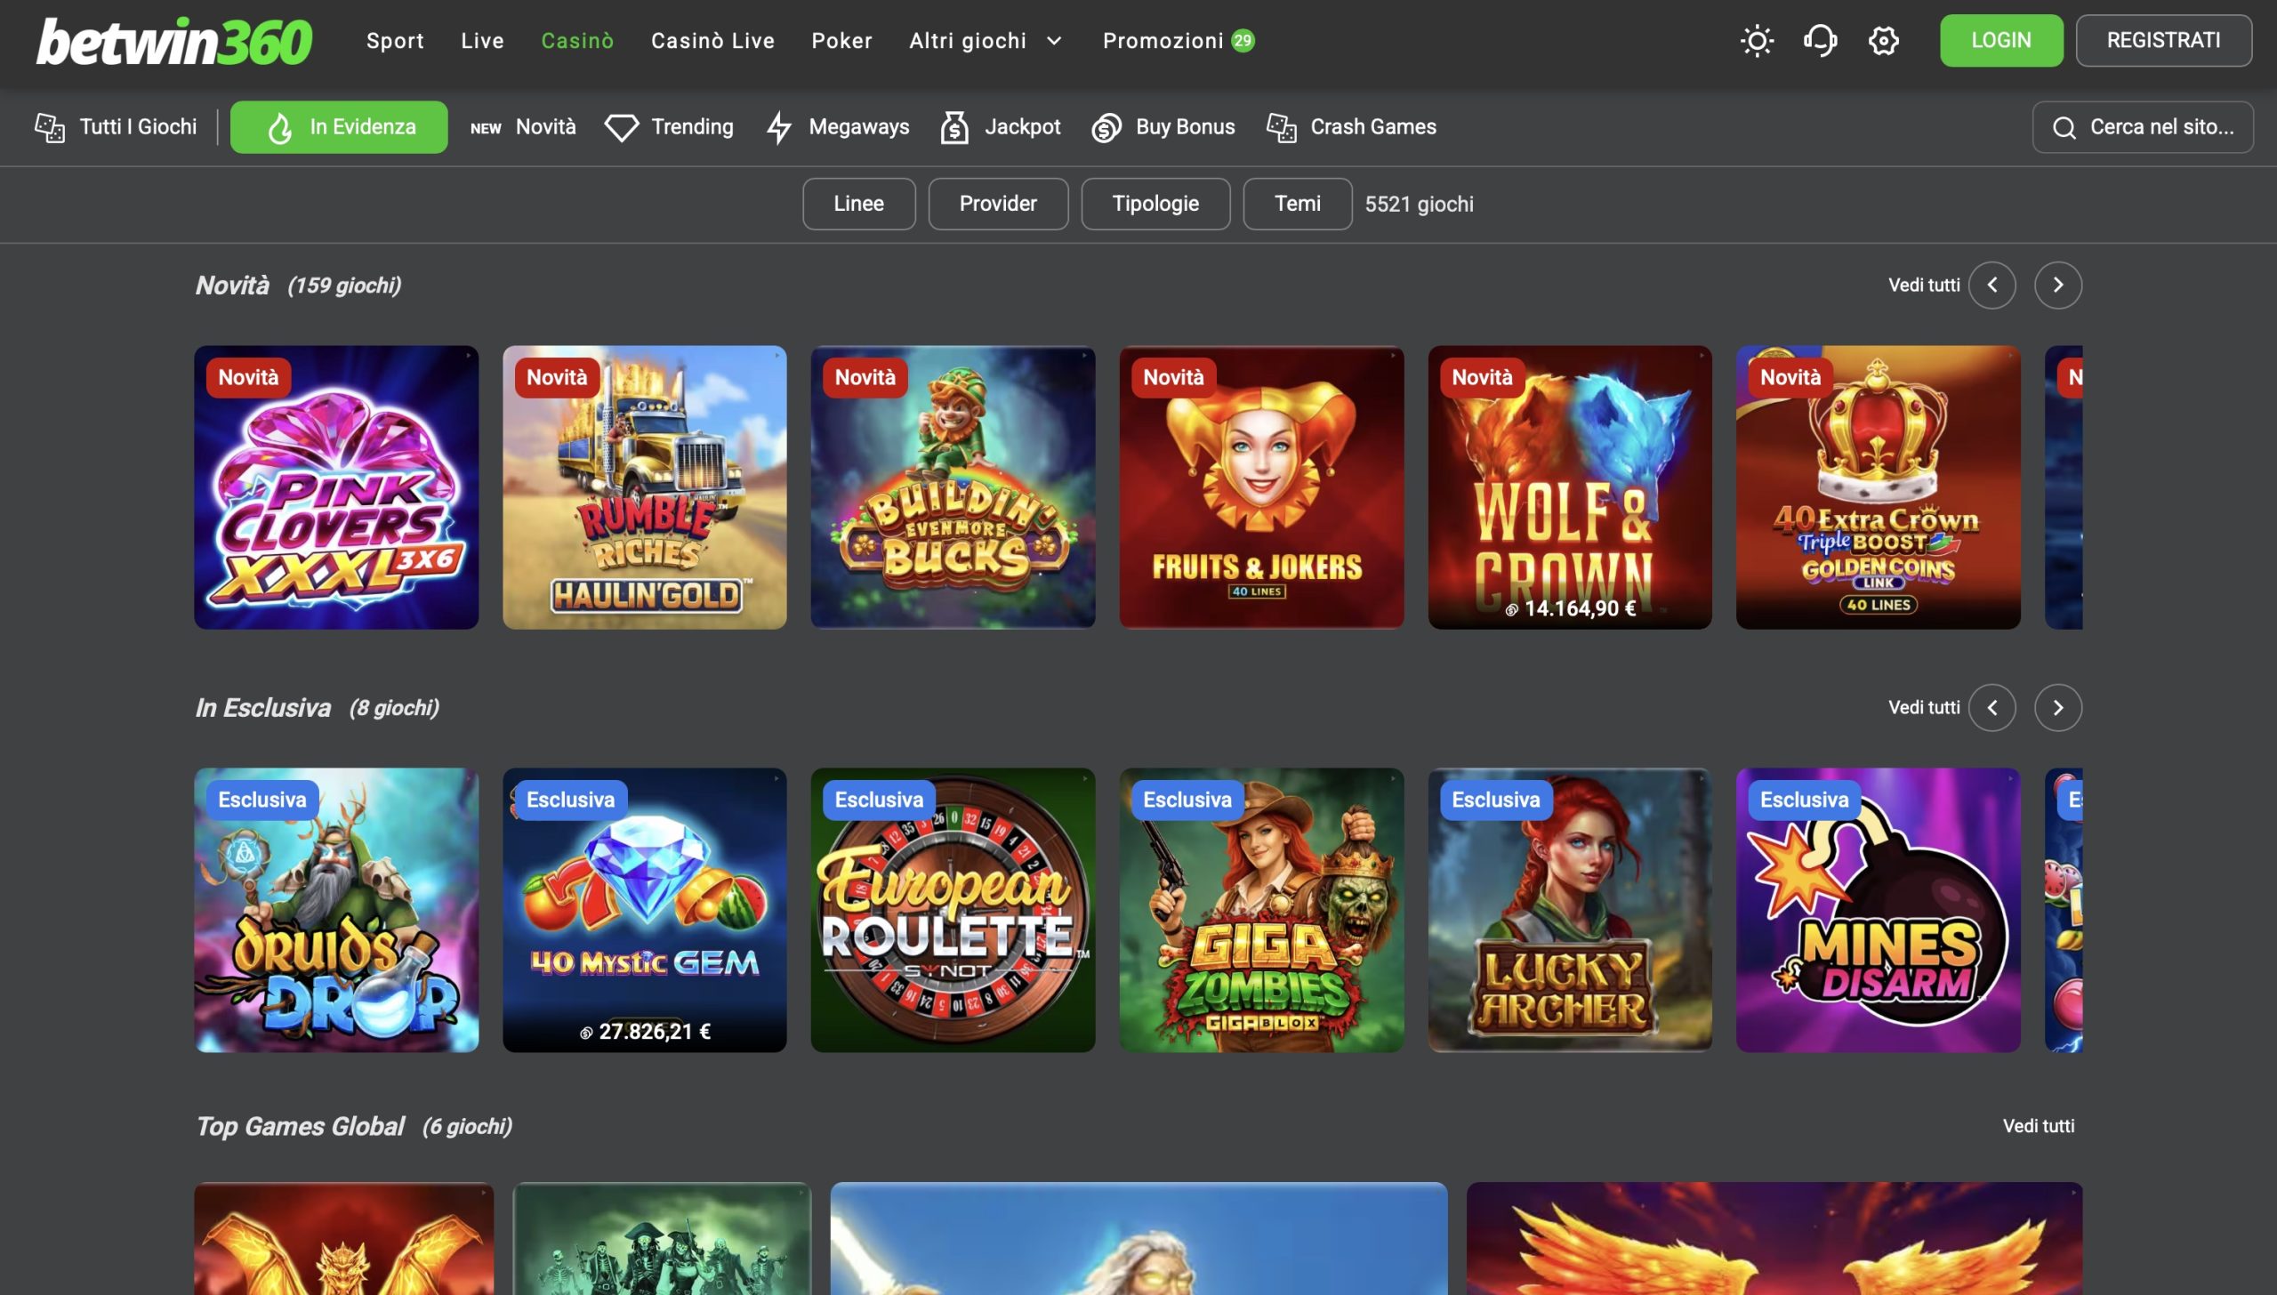Open Buildin' Even More Bucks game
Image resolution: width=2277 pixels, height=1295 pixels.
(953, 487)
